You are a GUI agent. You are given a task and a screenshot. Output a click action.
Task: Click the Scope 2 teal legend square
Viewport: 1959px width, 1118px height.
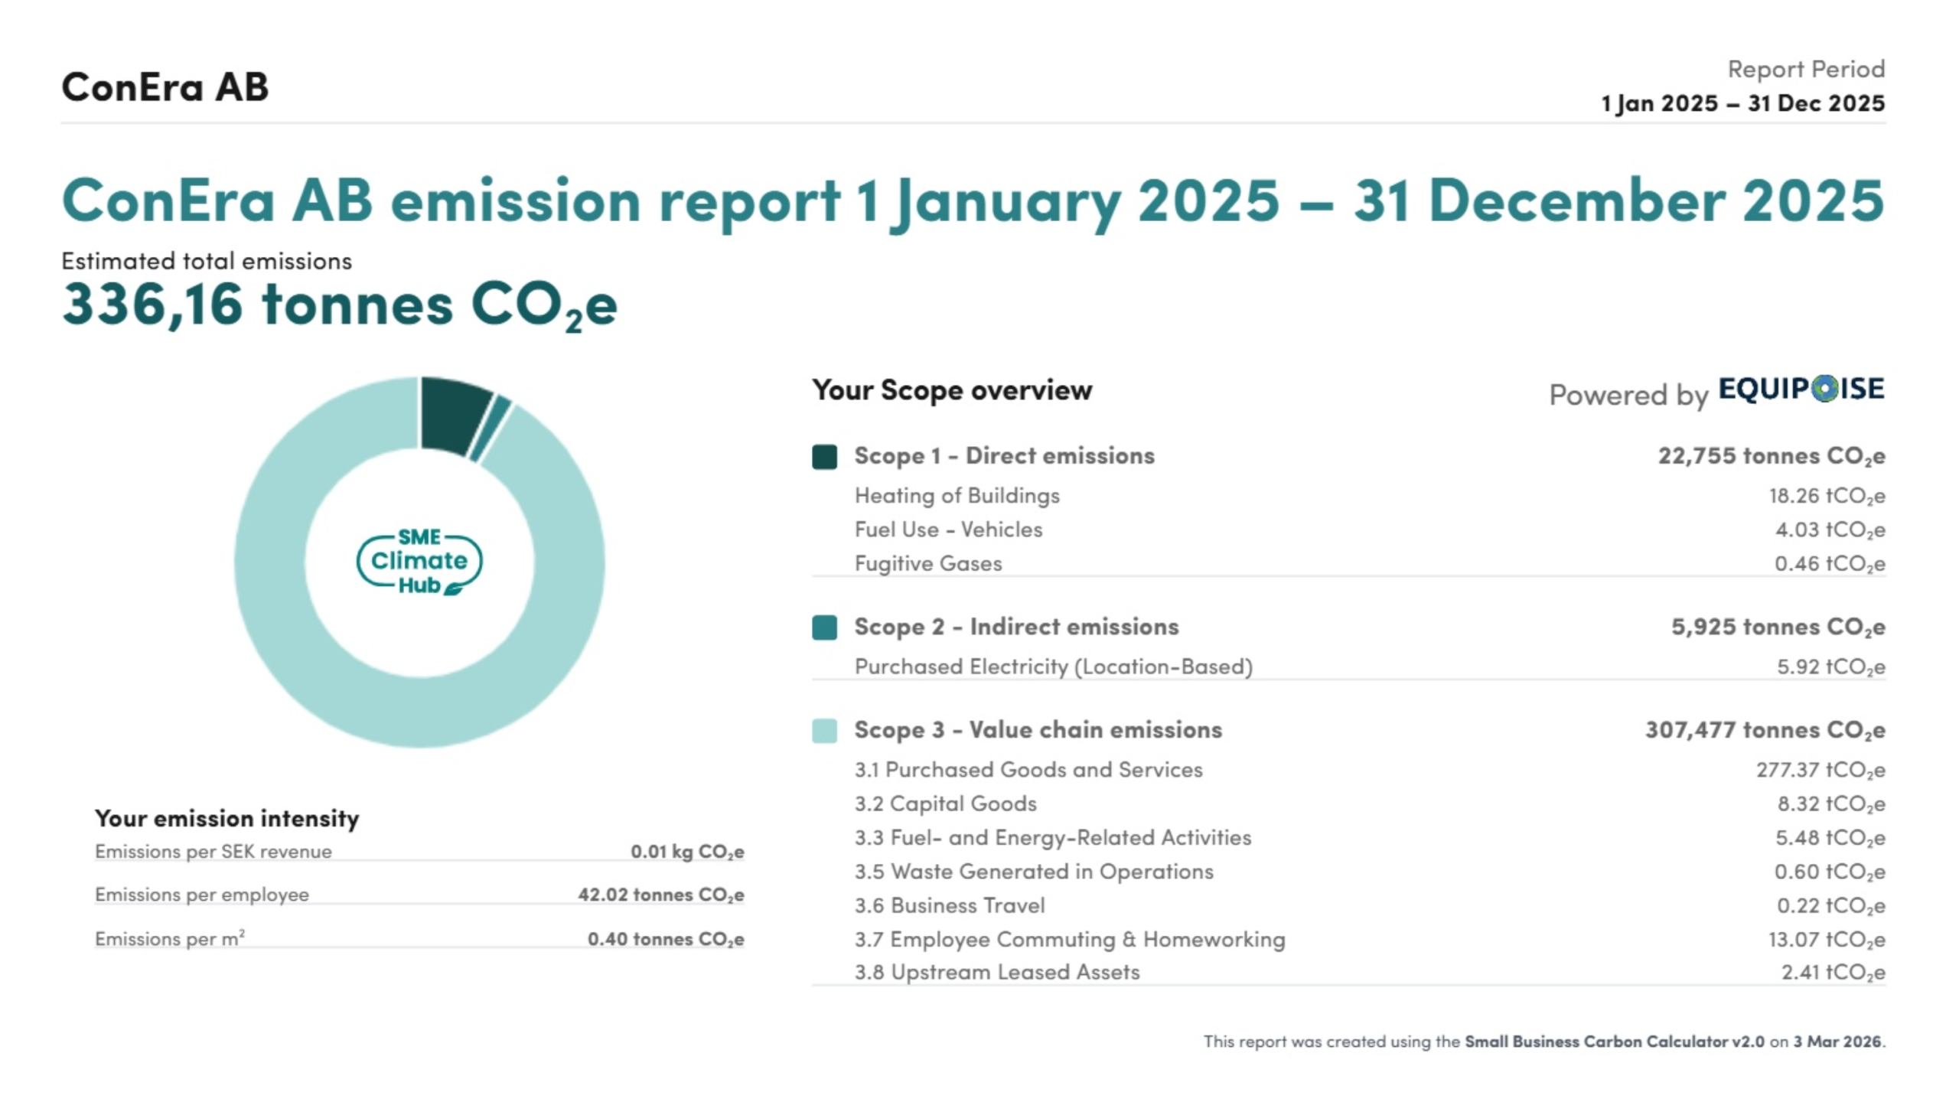click(x=823, y=627)
